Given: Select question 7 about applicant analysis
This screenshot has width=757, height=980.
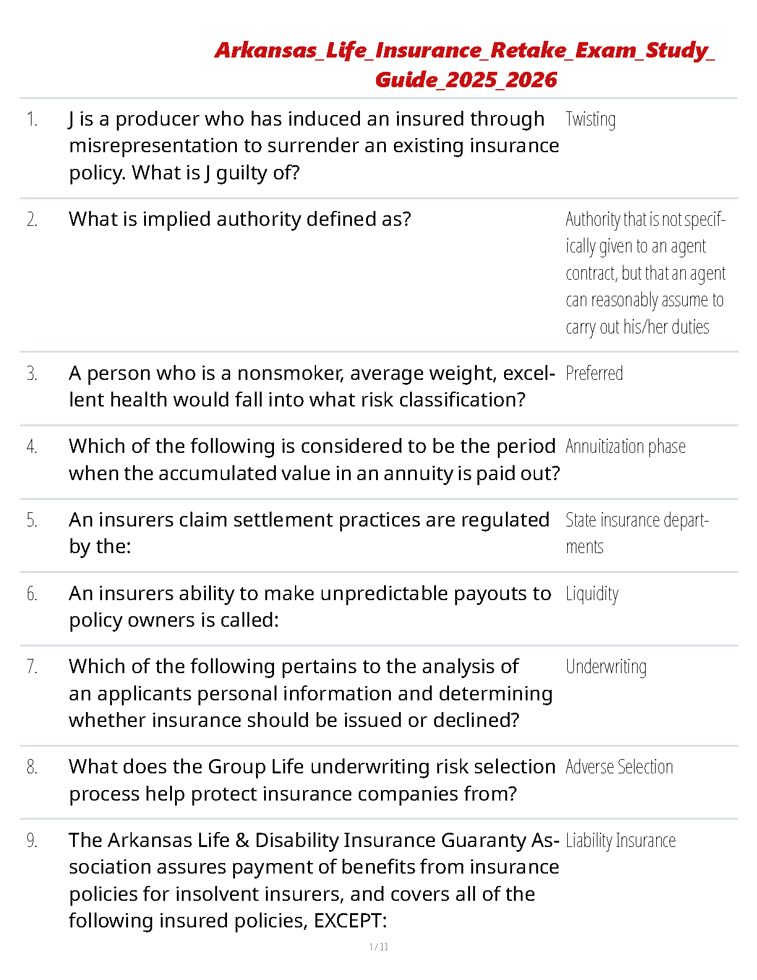Looking at the screenshot, I should point(310,694).
